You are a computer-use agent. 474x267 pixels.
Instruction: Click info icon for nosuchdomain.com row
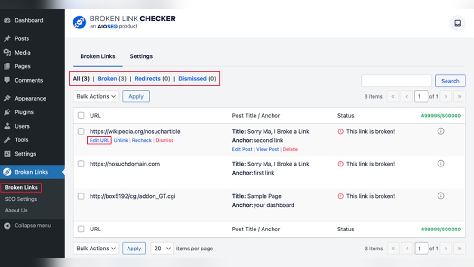pos(440,164)
